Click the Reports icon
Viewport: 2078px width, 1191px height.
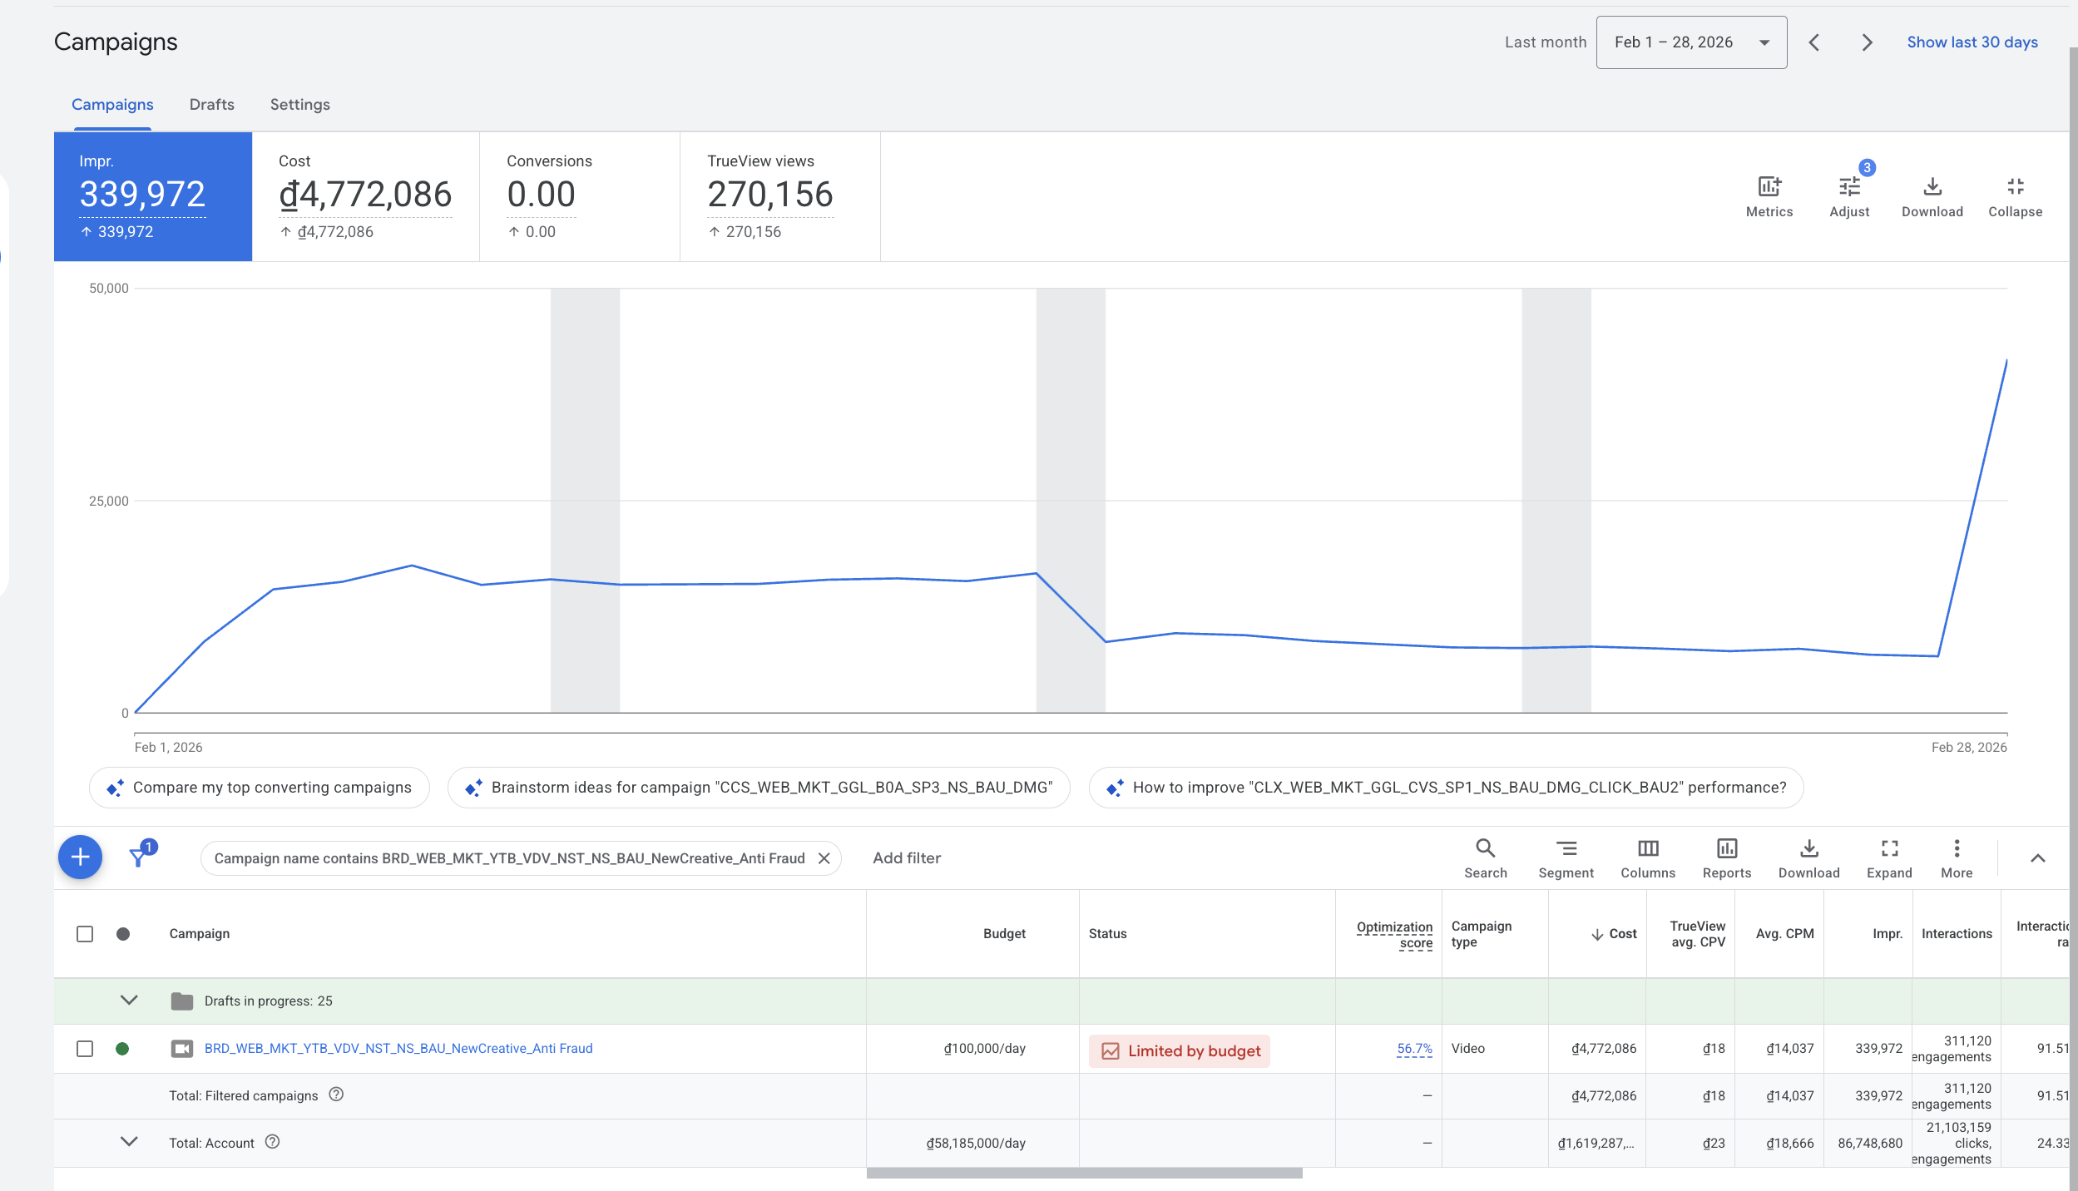[1726, 849]
